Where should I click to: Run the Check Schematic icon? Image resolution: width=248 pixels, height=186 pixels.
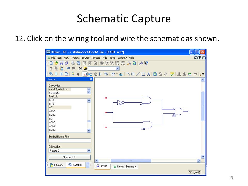[172, 74]
